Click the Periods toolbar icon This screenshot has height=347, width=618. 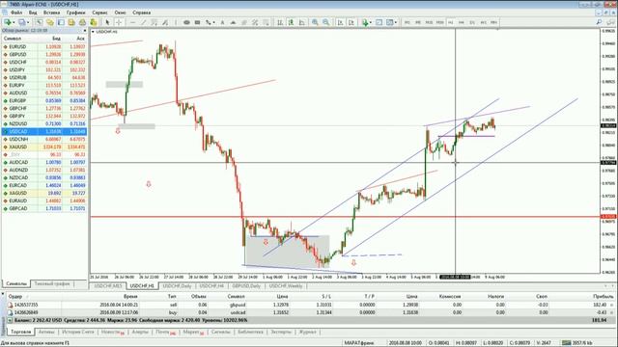[379, 22]
